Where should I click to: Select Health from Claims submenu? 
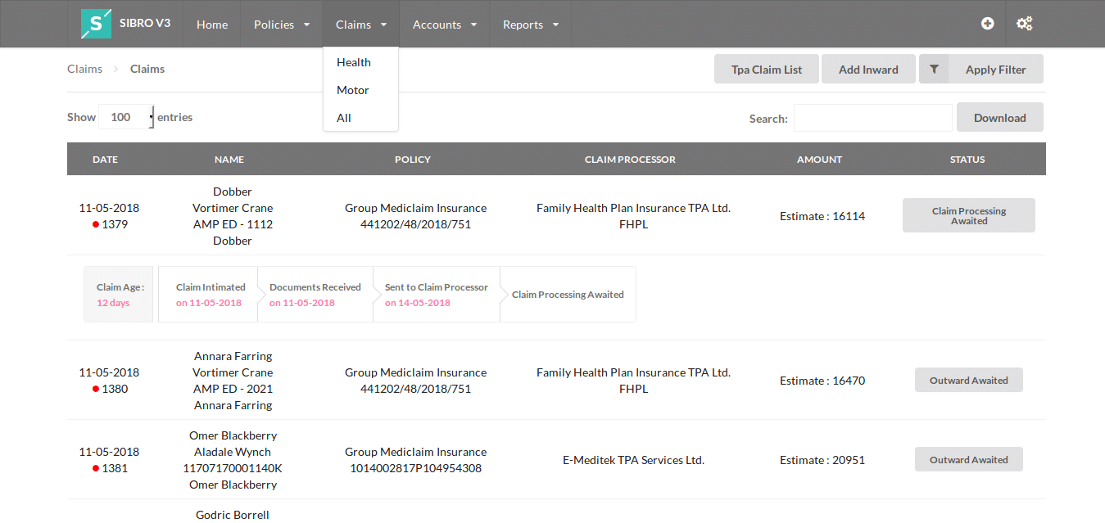coord(354,62)
